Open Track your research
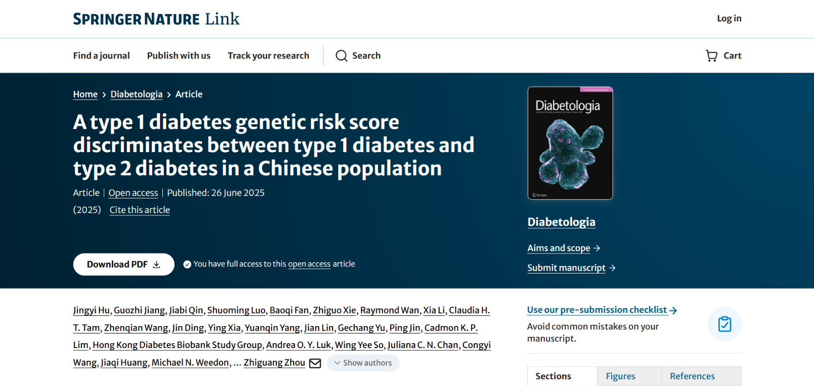The width and height of the screenshot is (814, 390). click(268, 56)
